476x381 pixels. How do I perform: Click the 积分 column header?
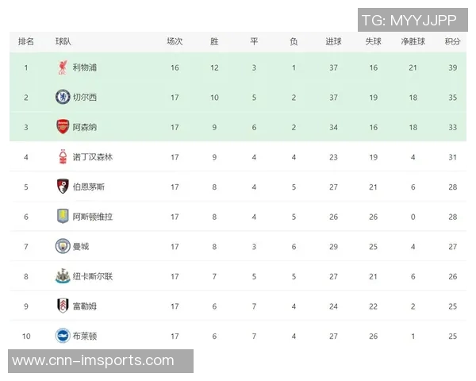[x=452, y=41]
